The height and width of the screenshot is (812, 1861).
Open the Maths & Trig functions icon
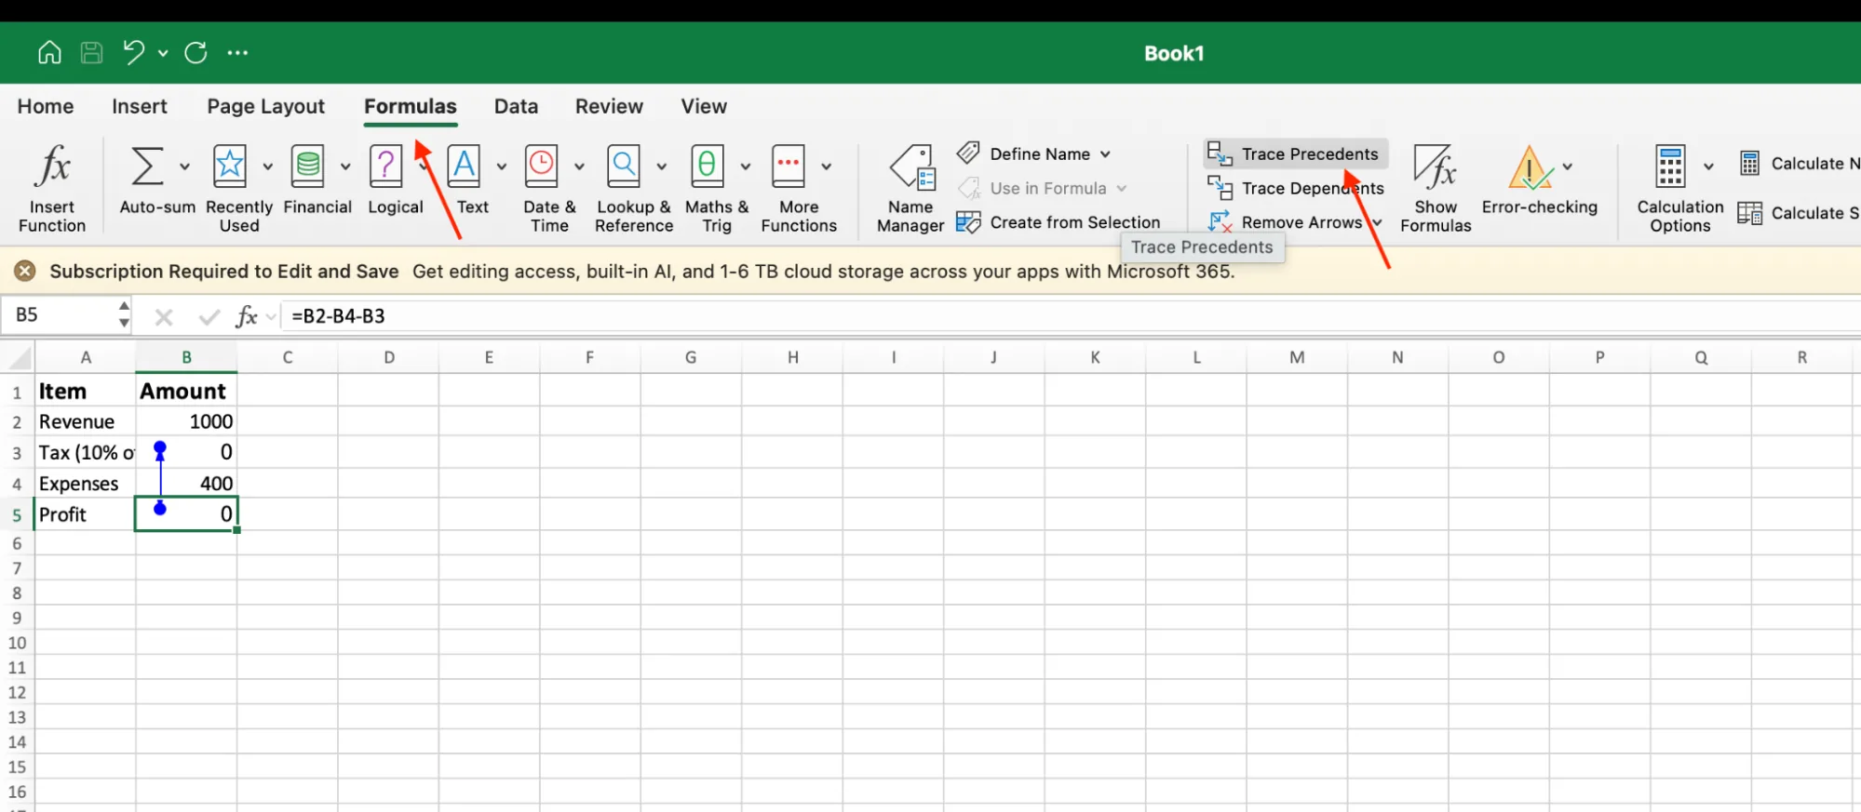click(708, 166)
